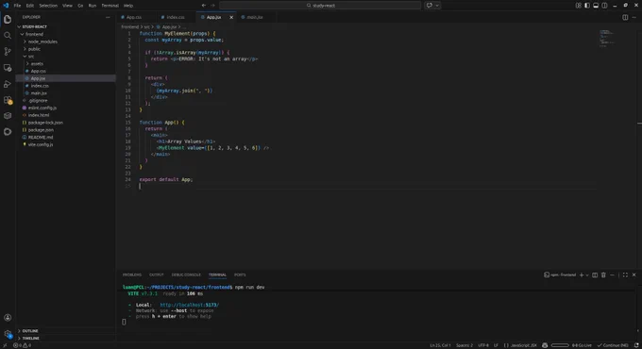Show the PORTS panel tab
The width and height of the screenshot is (642, 349).
point(240,274)
